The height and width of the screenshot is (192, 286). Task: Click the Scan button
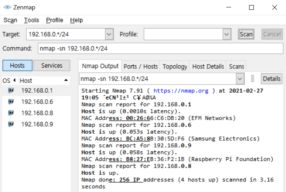pyautogui.click(x=246, y=34)
